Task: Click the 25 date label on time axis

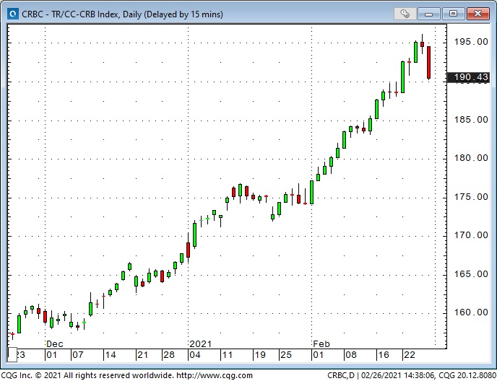Action: pyautogui.click(x=285, y=355)
